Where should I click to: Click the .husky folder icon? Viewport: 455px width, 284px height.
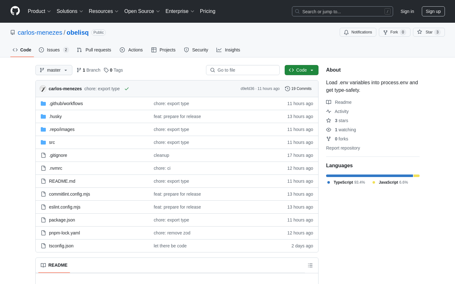pyautogui.click(x=43, y=116)
